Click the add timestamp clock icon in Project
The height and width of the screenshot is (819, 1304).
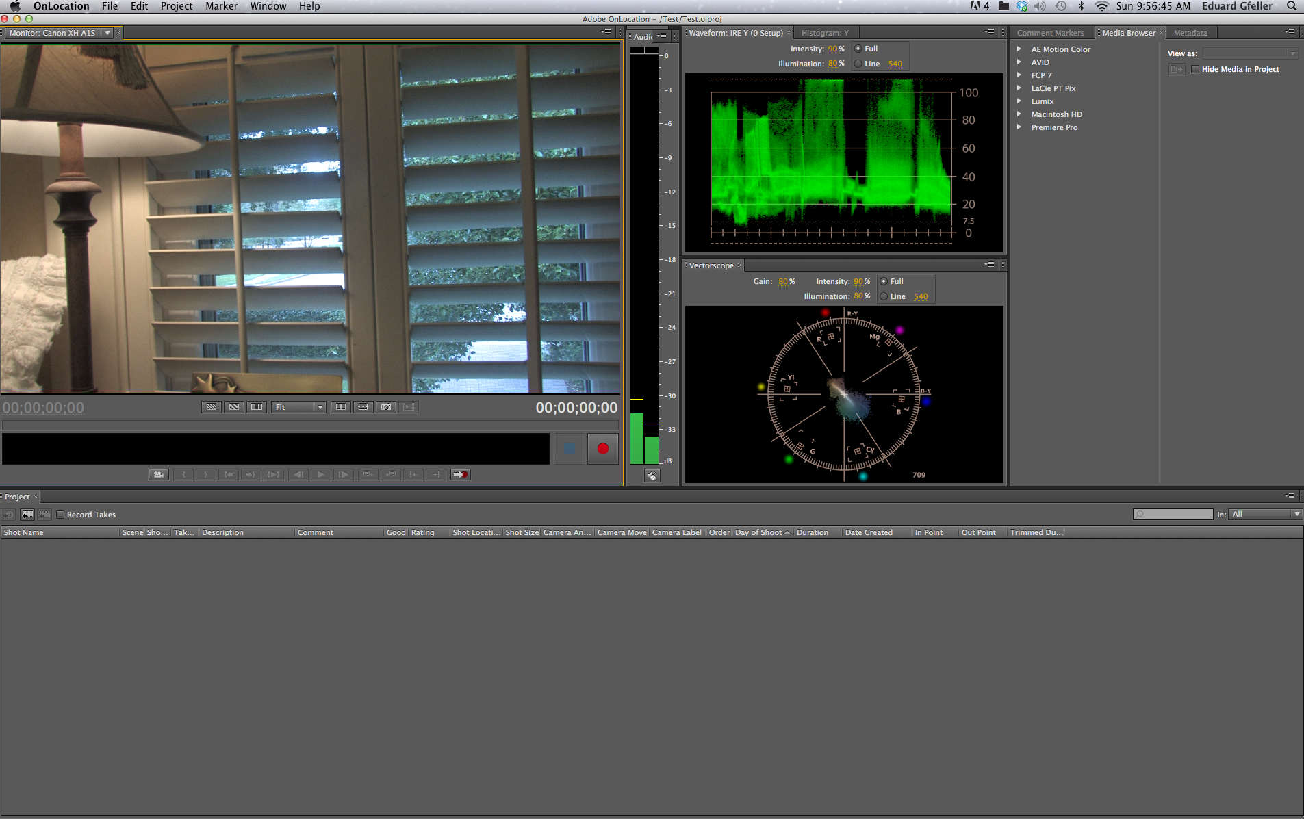tap(9, 515)
